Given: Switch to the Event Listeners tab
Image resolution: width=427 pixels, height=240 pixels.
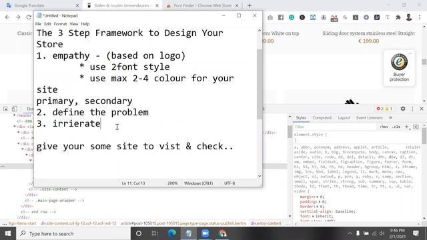Looking at the screenshot, I should point(369,117).
